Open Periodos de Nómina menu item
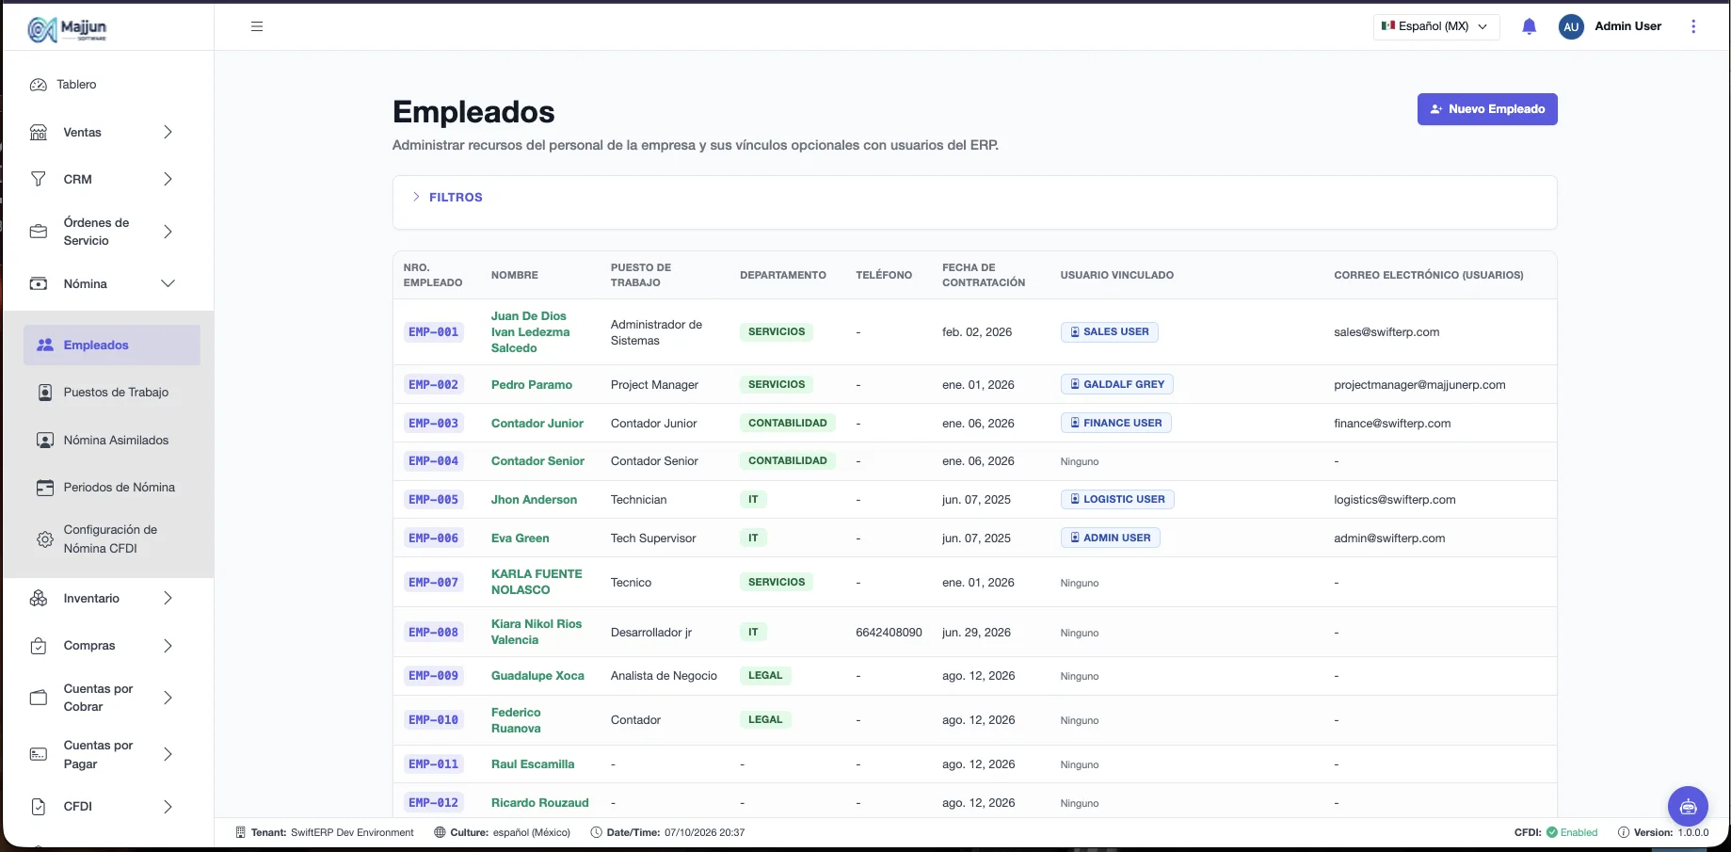The height and width of the screenshot is (852, 1731). [x=112, y=488]
